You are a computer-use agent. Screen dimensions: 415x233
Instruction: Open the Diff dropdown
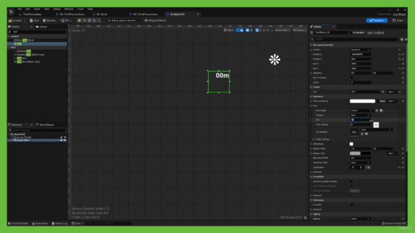click(x=65, y=20)
